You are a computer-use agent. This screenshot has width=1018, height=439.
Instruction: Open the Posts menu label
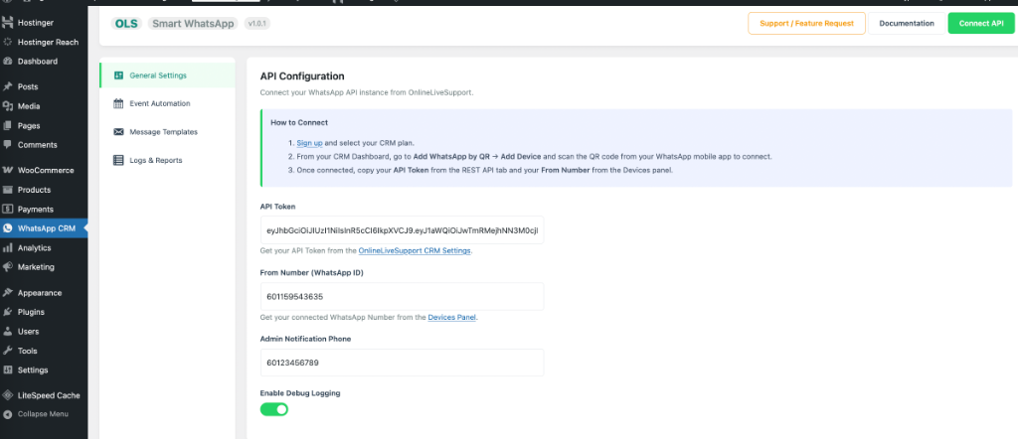(x=28, y=86)
